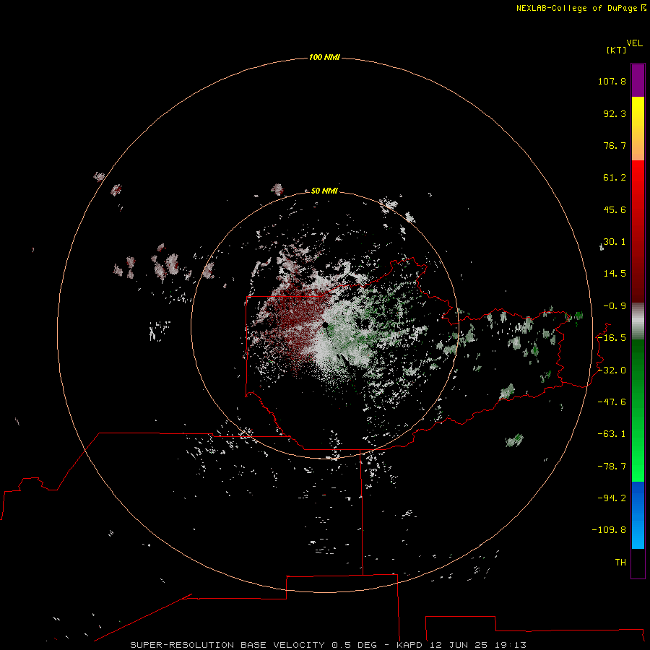Select the -63.1 velocity scale value
This screenshot has height=650, width=650.
[612, 434]
